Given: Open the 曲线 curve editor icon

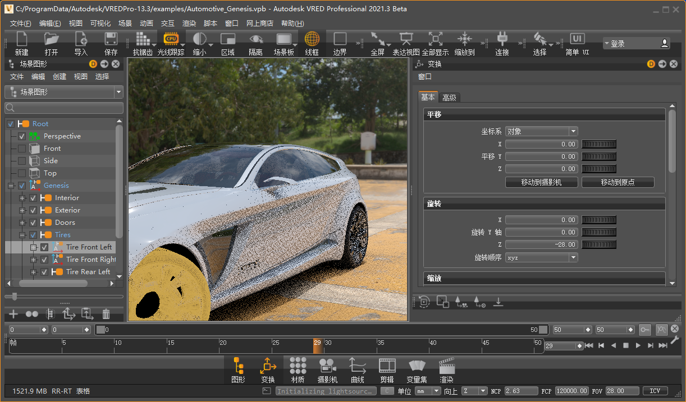Looking at the screenshot, I should tap(357, 367).
